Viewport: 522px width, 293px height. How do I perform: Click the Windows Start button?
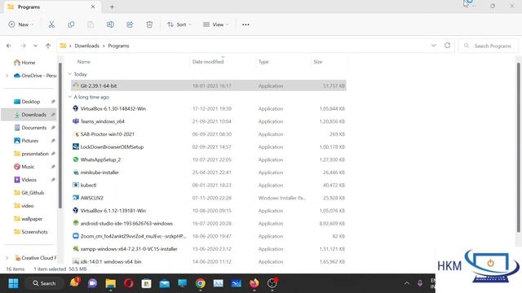point(13,283)
